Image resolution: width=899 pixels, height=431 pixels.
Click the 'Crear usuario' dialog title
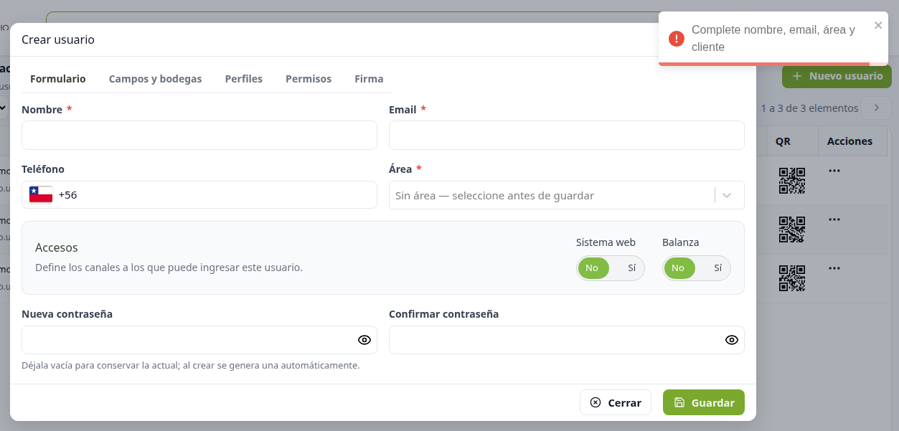click(58, 39)
